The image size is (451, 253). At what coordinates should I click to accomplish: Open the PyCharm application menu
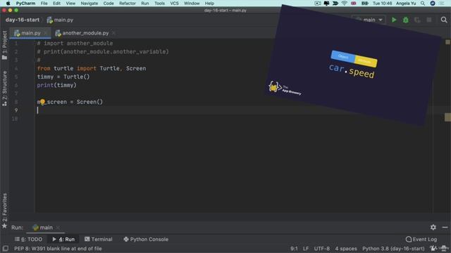click(x=25, y=4)
